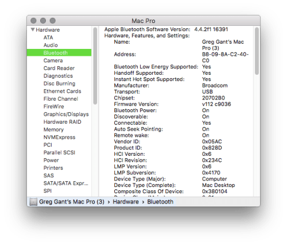Click Greg Gant's Mac Pro (3) path item

(72, 202)
